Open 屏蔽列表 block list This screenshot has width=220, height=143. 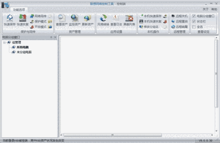click(x=129, y=20)
